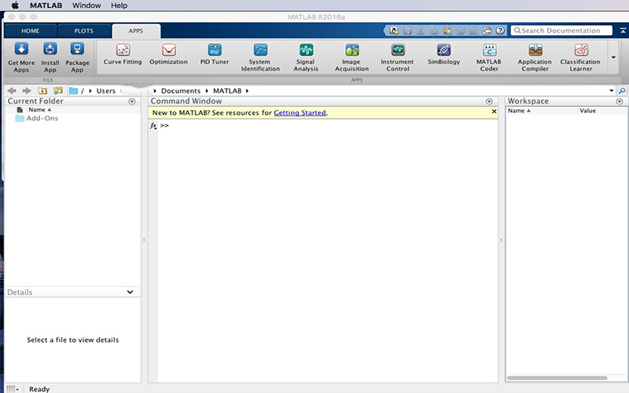Open the Application Compiler app
629x393 pixels.
pos(535,57)
